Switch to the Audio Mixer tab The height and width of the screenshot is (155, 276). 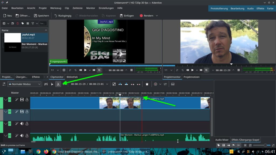tap(222, 140)
